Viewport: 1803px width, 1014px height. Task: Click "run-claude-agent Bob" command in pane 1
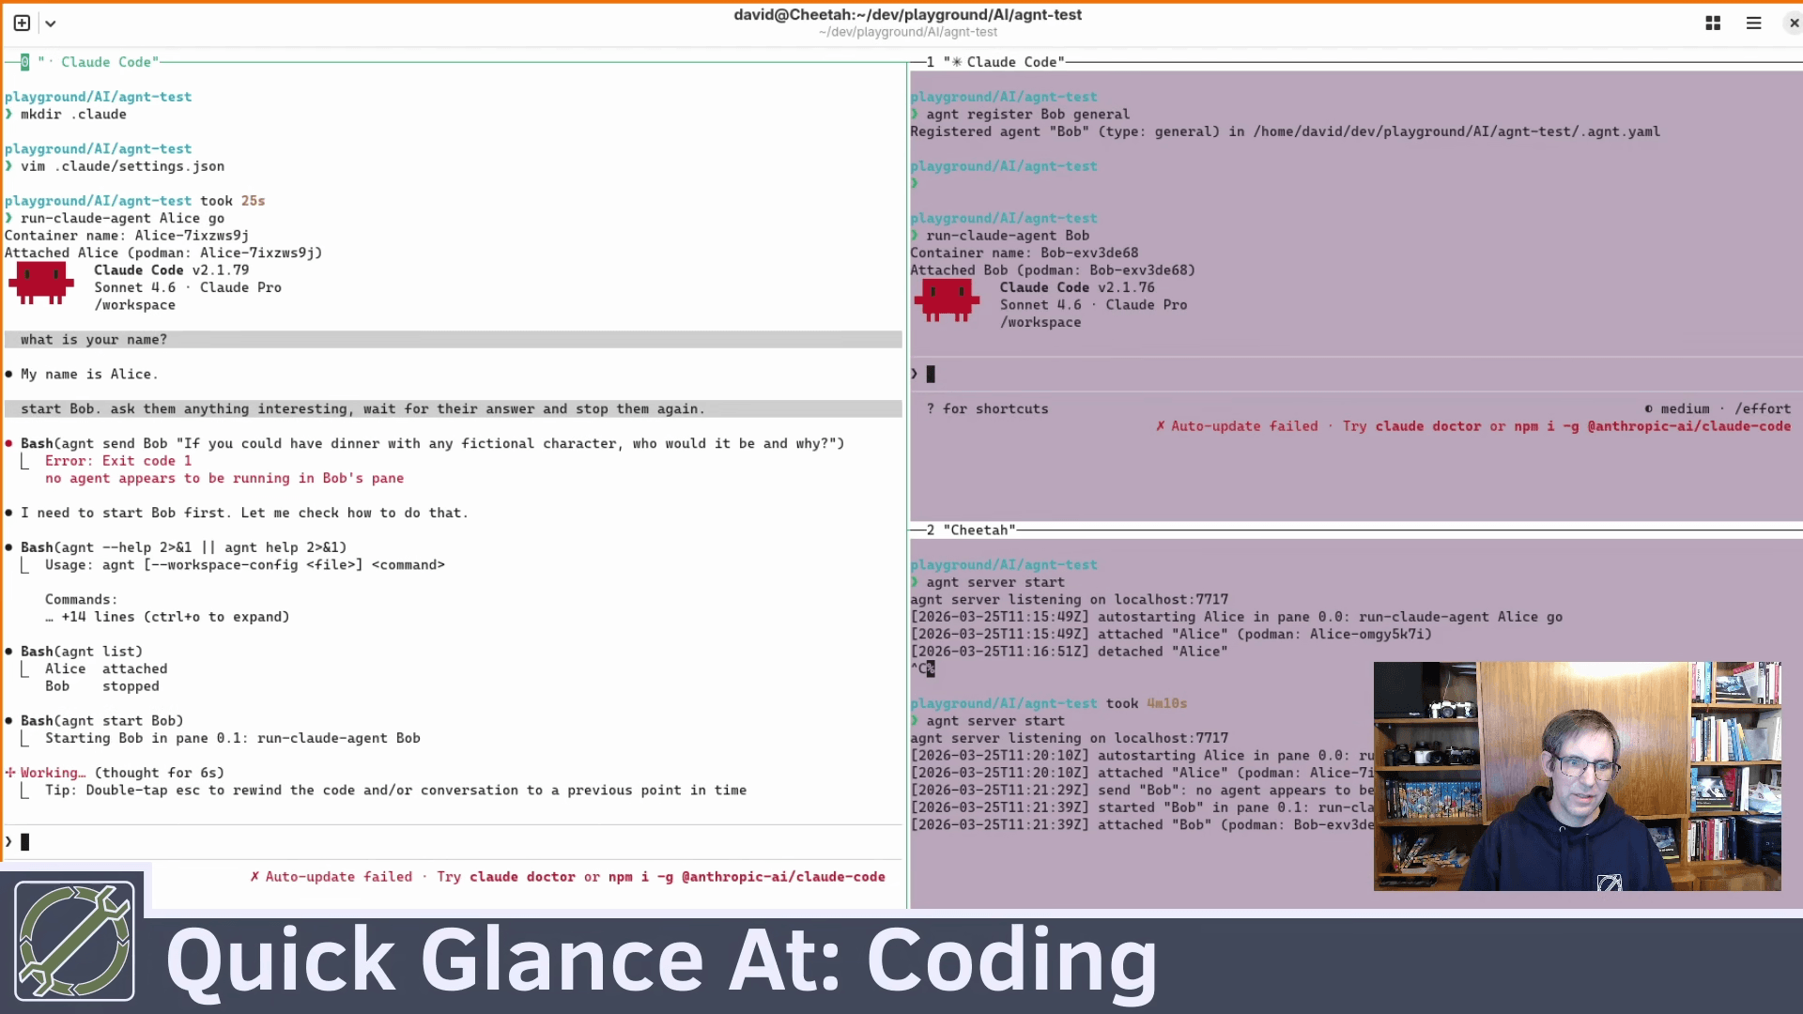point(1008,236)
